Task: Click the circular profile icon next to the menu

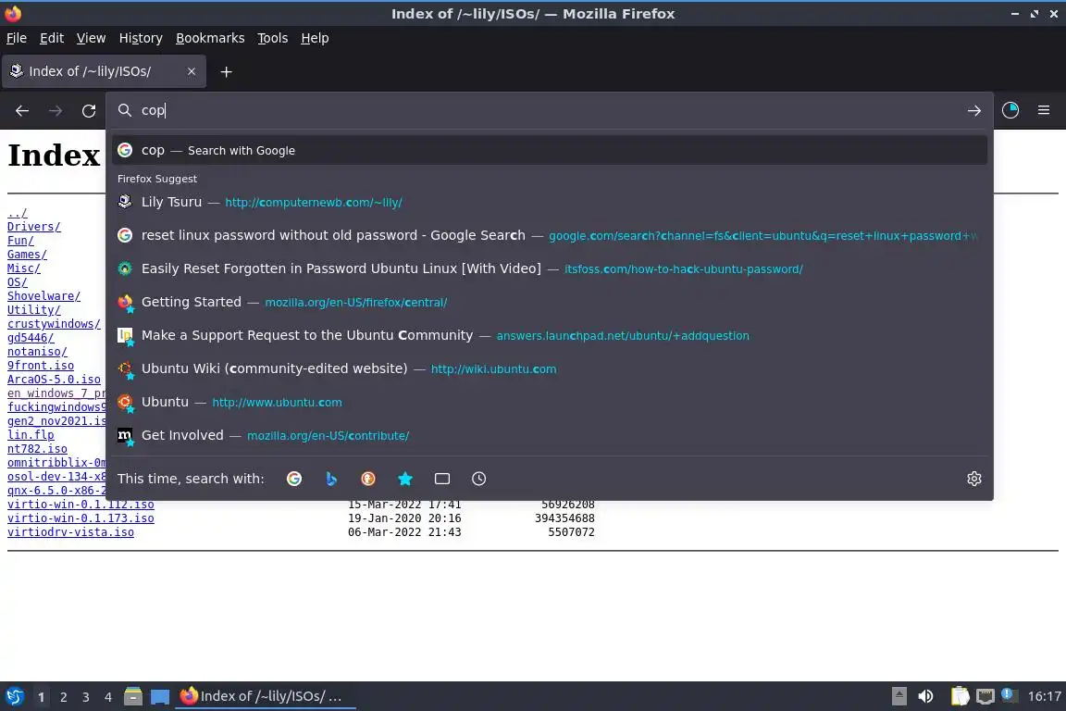Action: [x=1010, y=110]
